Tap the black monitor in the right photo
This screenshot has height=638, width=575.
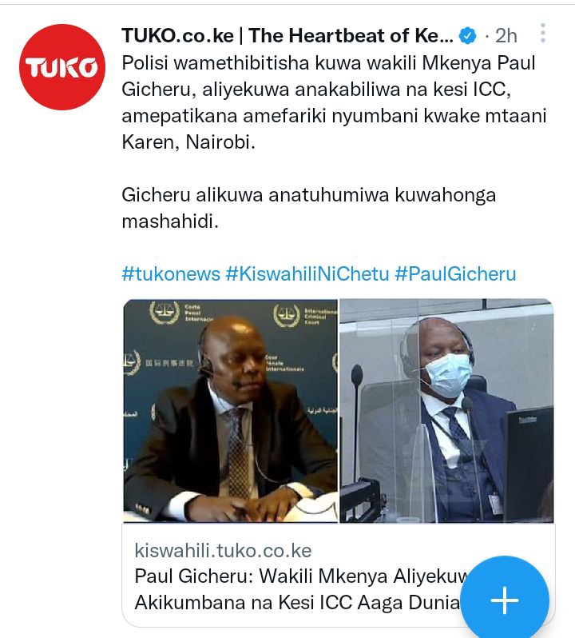pos(528,463)
